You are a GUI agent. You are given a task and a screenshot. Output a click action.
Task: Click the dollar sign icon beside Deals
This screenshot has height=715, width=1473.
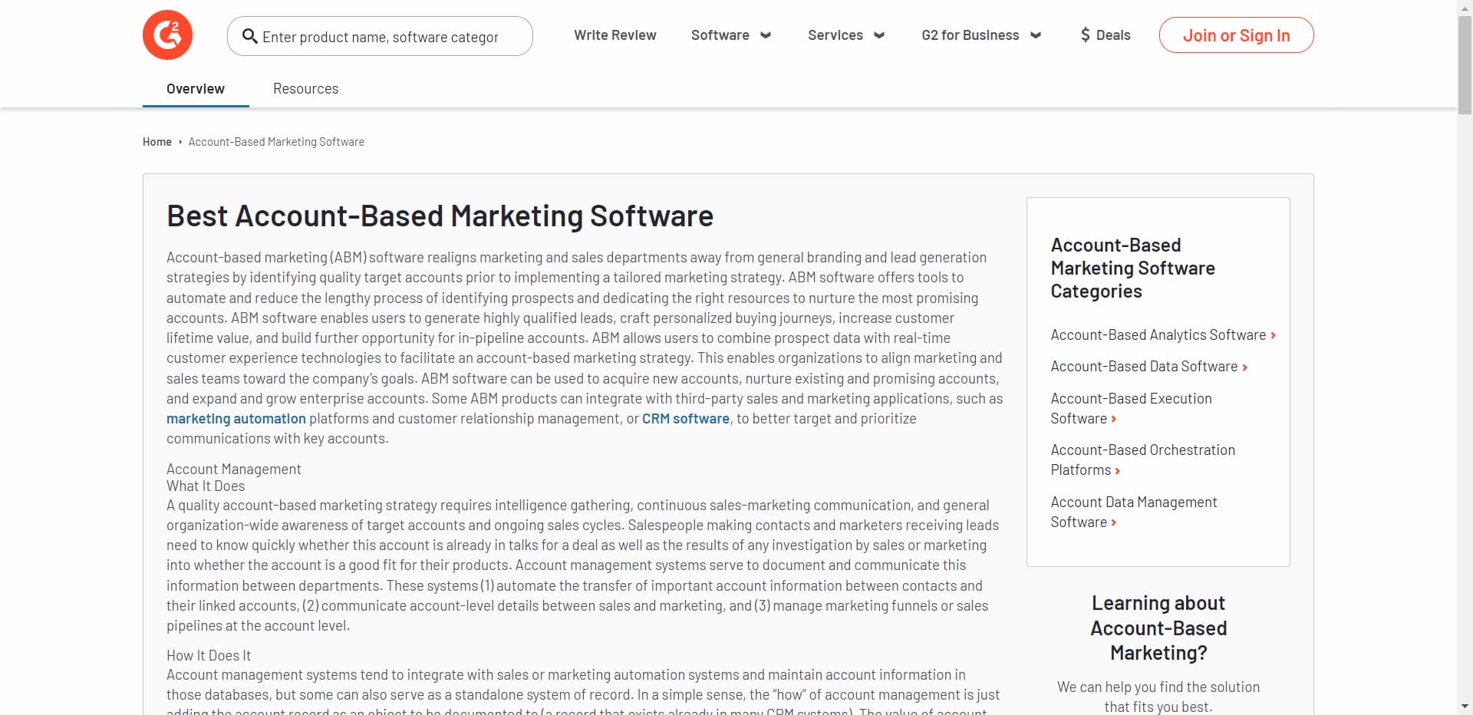click(x=1085, y=35)
